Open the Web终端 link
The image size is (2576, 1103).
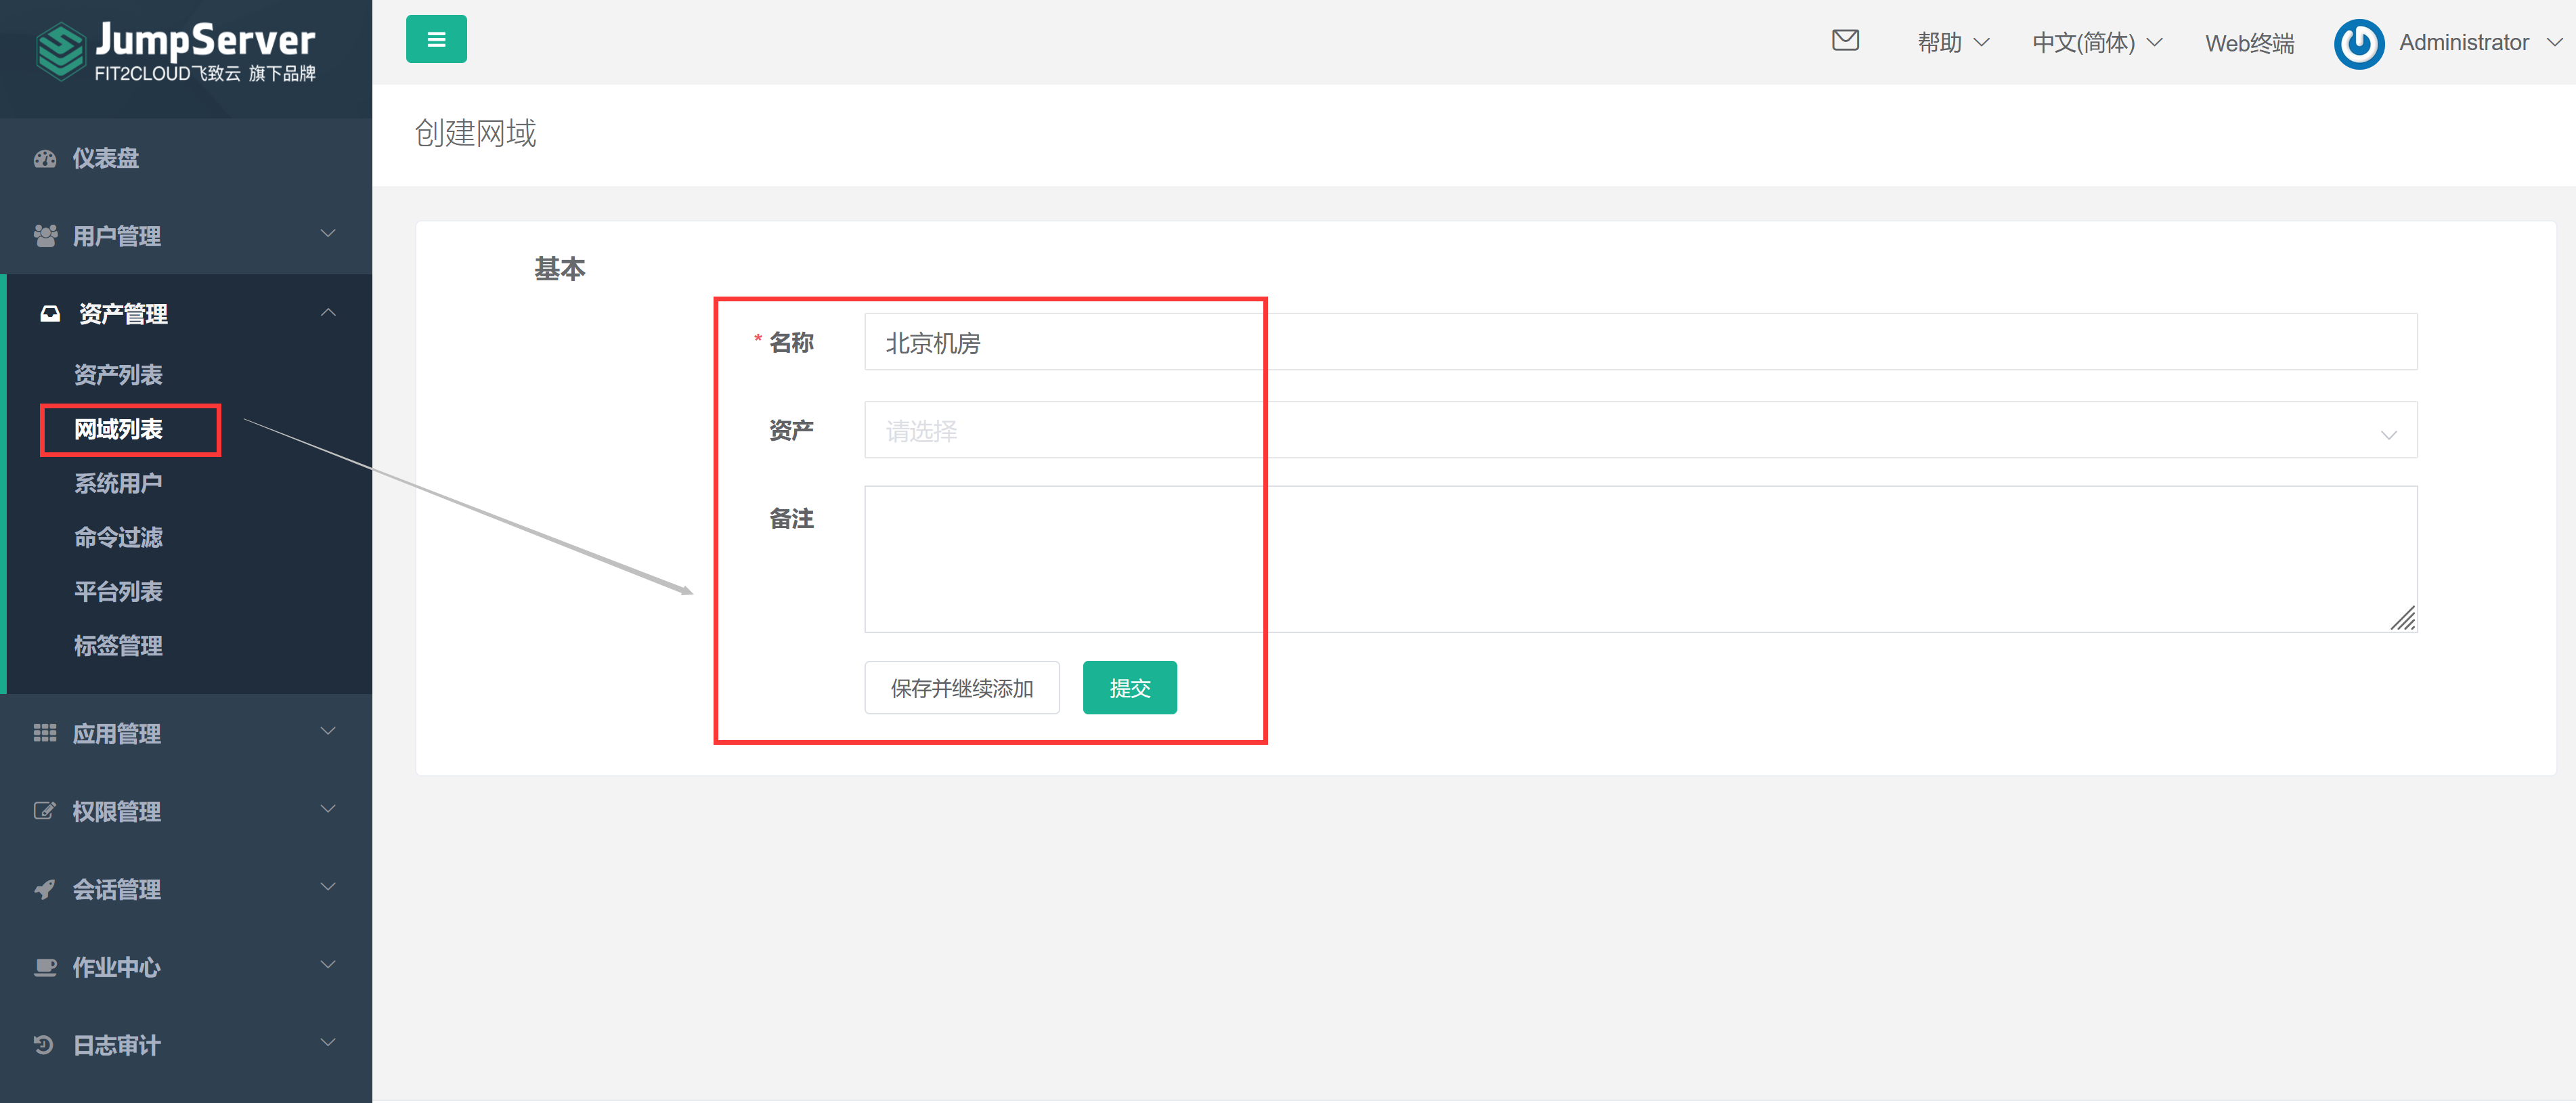pos(2249,43)
